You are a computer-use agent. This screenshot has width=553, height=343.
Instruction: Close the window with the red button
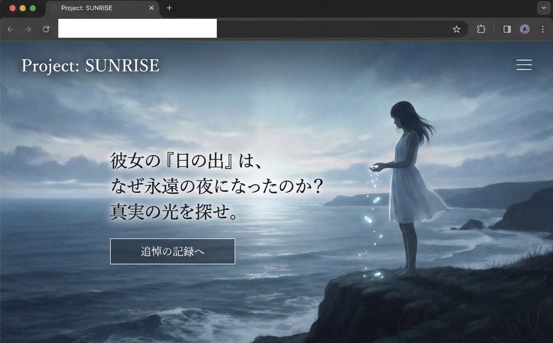pos(12,8)
